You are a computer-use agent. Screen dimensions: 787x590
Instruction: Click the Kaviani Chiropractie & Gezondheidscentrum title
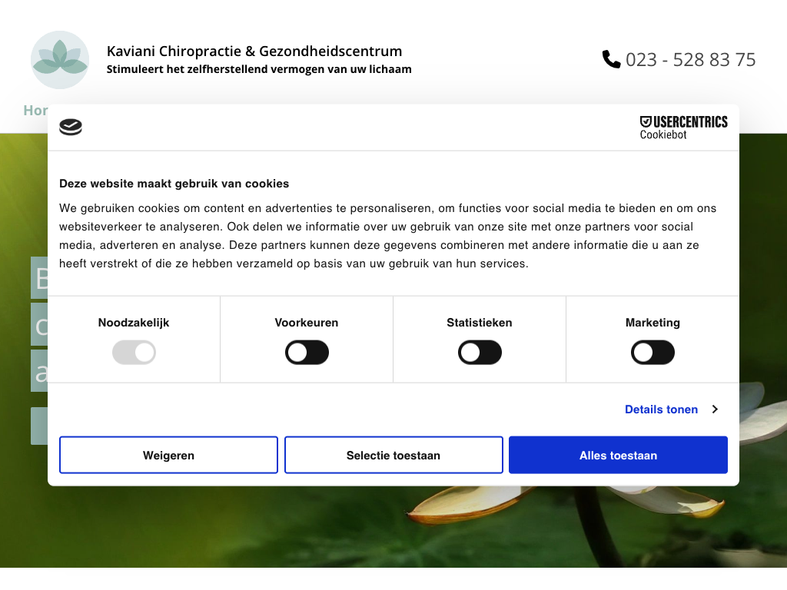(x=254, y=51)
